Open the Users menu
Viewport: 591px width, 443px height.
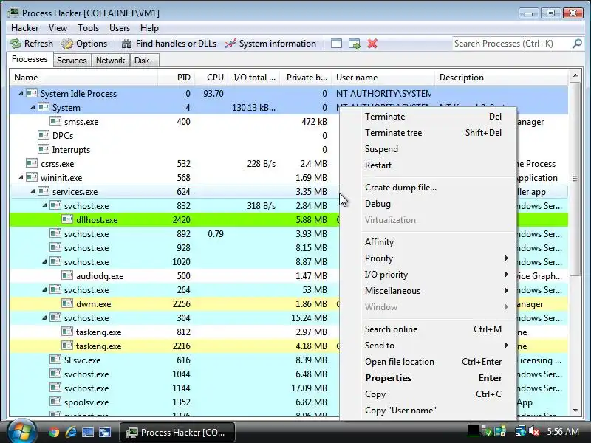click(120, 28)
